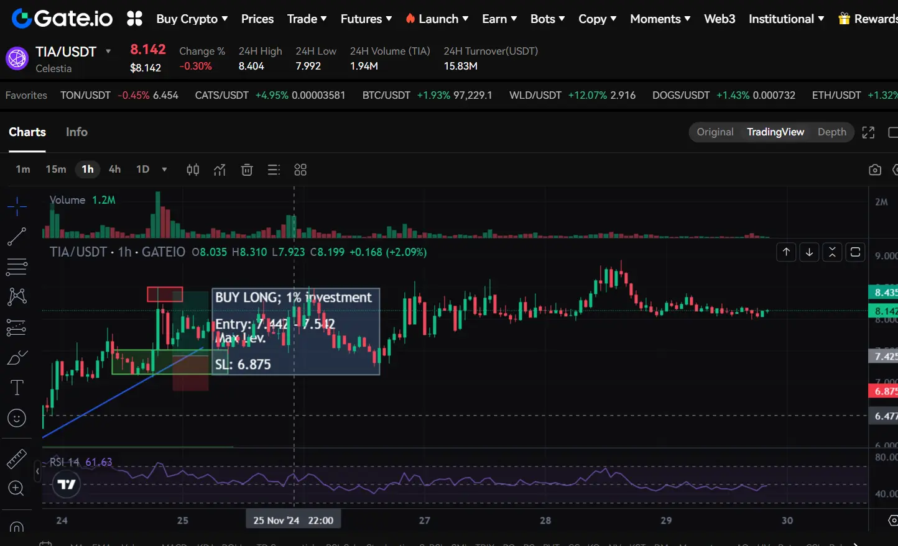Viewport: 898px width, 546px height.
Task: Open the chart indicators menu
Action: tap(220, 170)
